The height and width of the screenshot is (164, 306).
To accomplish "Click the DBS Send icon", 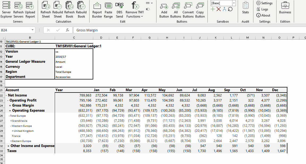I will (120, 10).
